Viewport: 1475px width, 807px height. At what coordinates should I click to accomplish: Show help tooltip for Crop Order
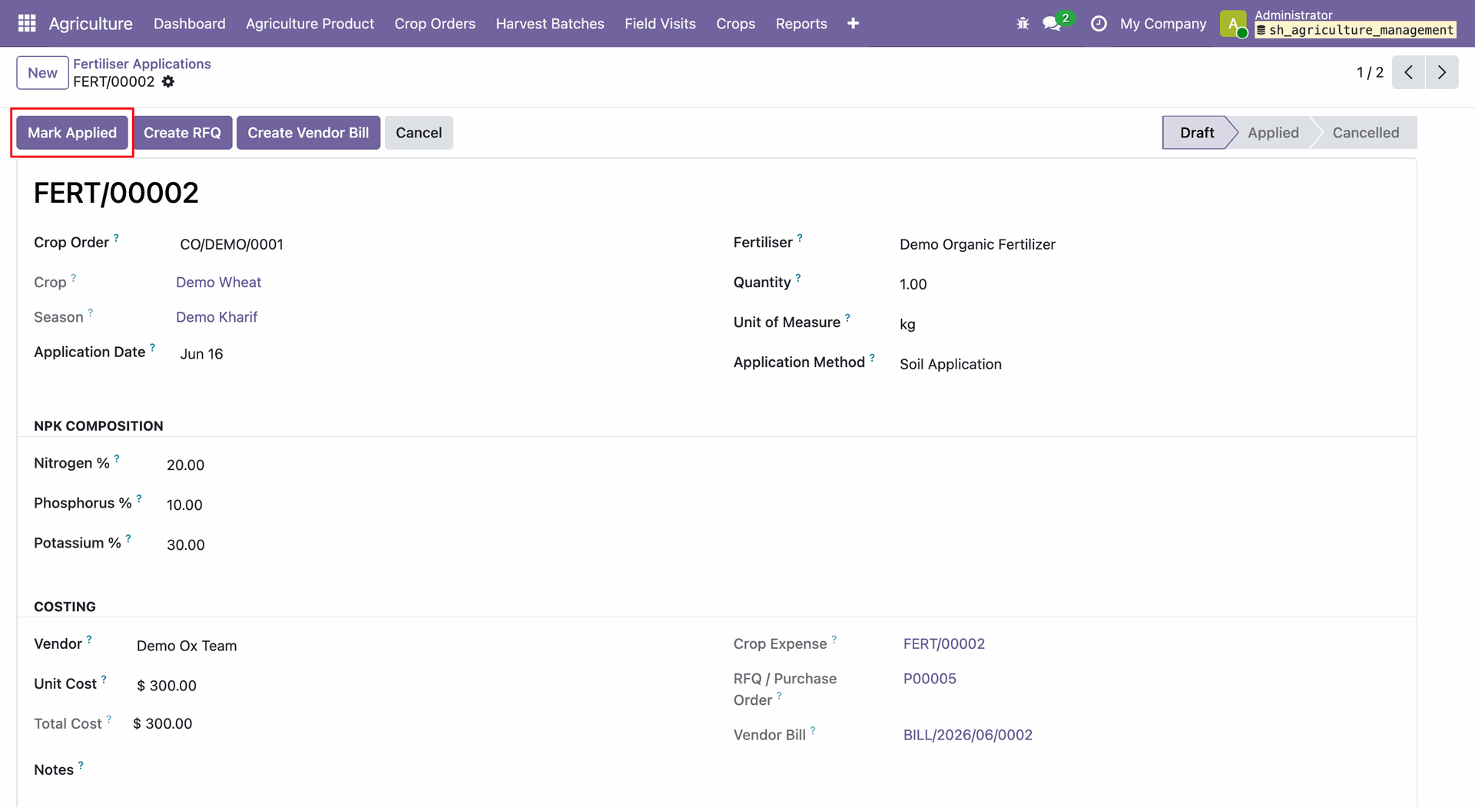tap(116, 238)
